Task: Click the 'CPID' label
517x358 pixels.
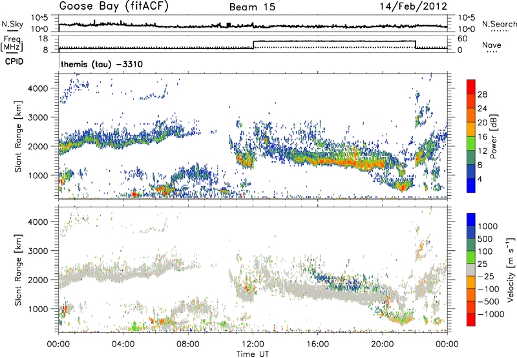Action: click(14, 61)
